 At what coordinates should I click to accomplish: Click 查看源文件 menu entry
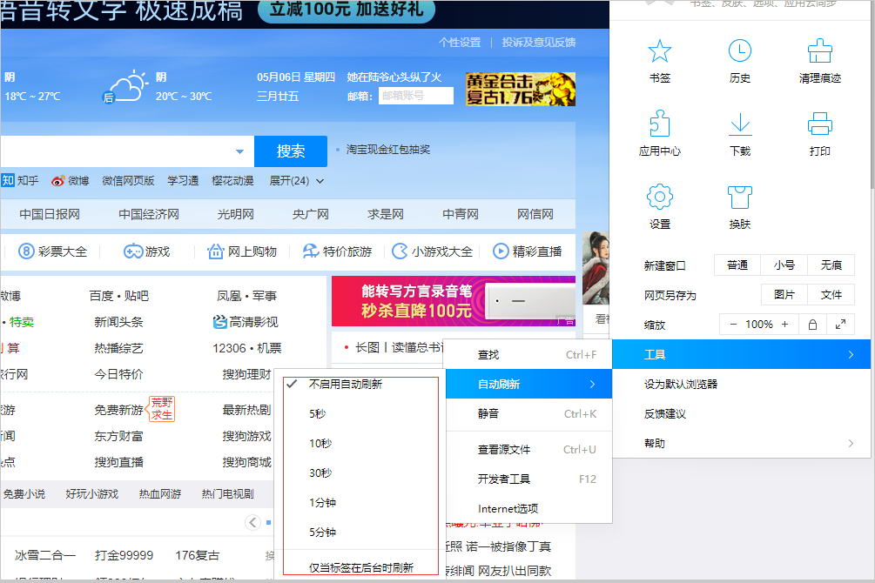coord(529,449)
